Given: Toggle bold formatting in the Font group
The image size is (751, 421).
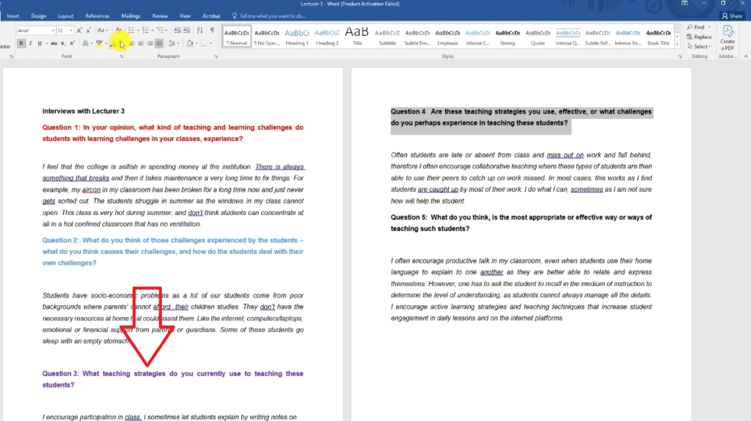Looking at the screenshot, I should pyautogui.click(x=21, y=43).
